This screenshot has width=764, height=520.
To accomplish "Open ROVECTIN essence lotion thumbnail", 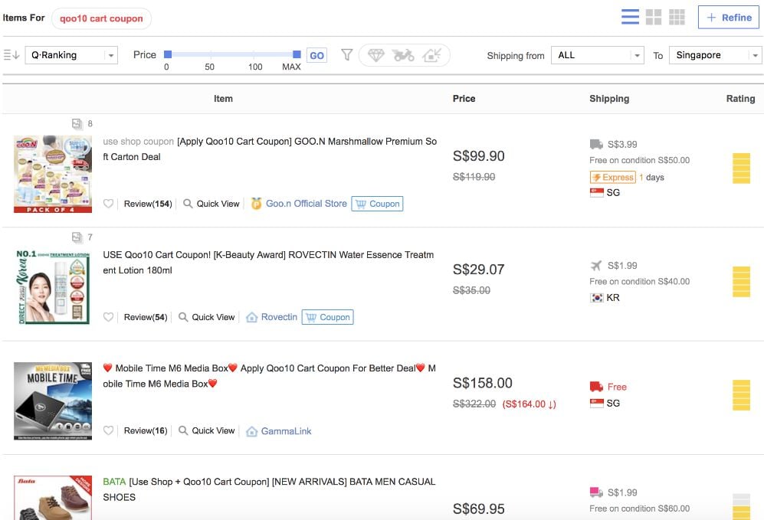I will click(x=53, y=287).
